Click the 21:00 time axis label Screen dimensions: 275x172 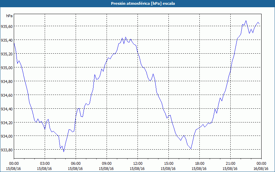pos(230,164)
